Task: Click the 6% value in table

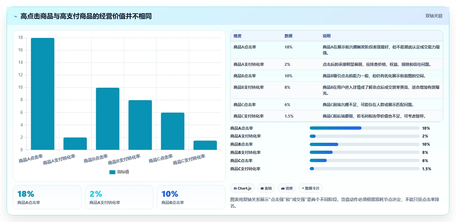Action: [x=287, y=105]
